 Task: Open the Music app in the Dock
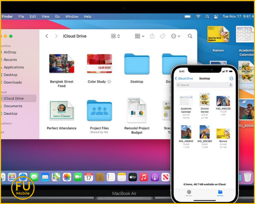tap(144, 177)
